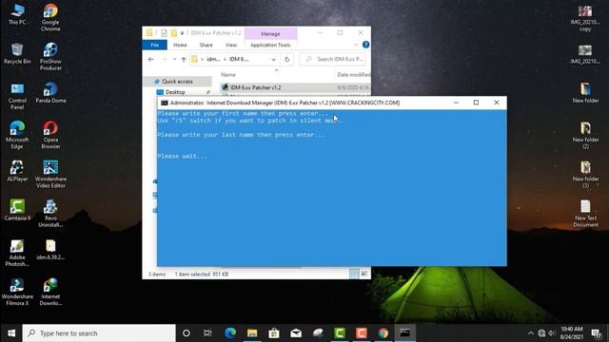Open File Explorer from the taskbar
609x342 pixels.
252,333
